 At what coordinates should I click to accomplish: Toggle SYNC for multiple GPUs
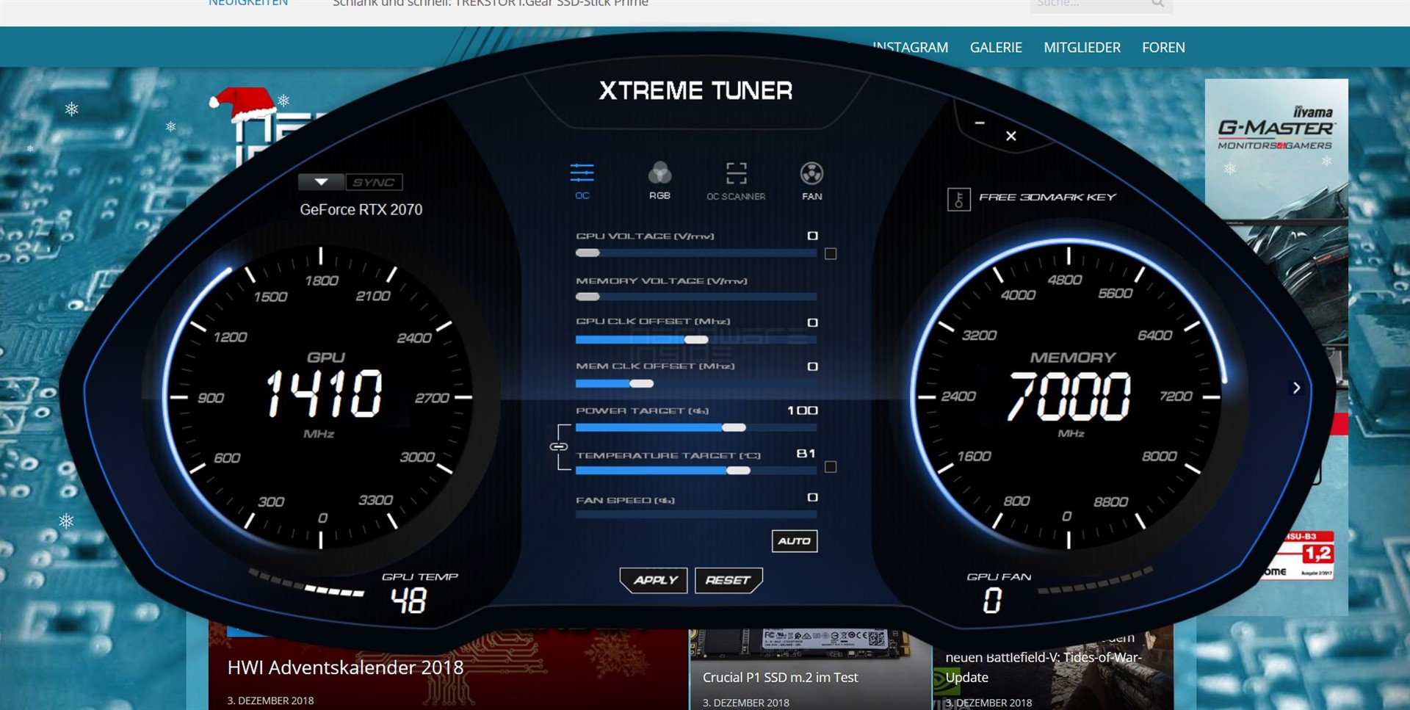[x=375, y=181]
